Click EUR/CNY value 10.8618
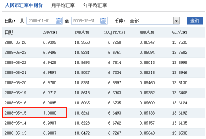This screenshot has height=139, width=206. point(82,93)
